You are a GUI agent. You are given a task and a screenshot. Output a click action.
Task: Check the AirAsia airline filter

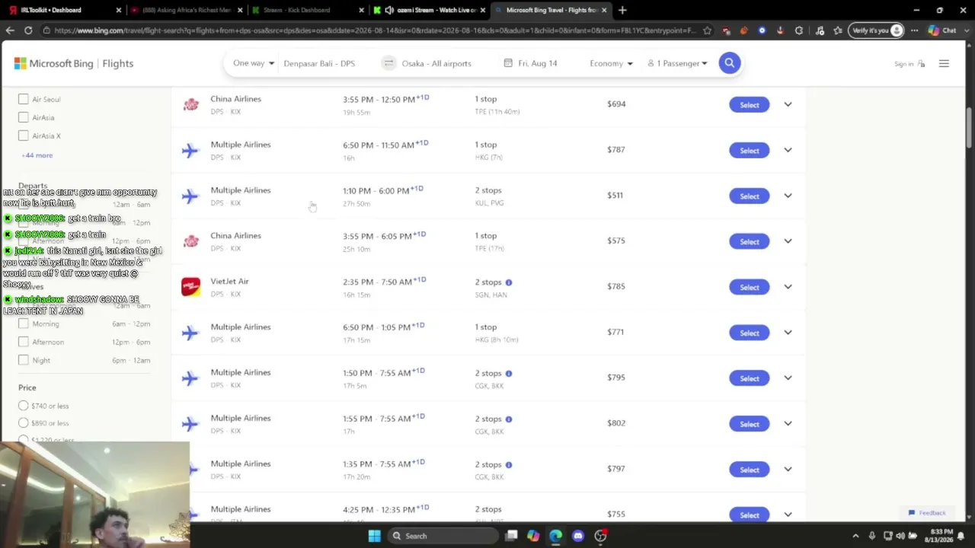pos(24,117)
